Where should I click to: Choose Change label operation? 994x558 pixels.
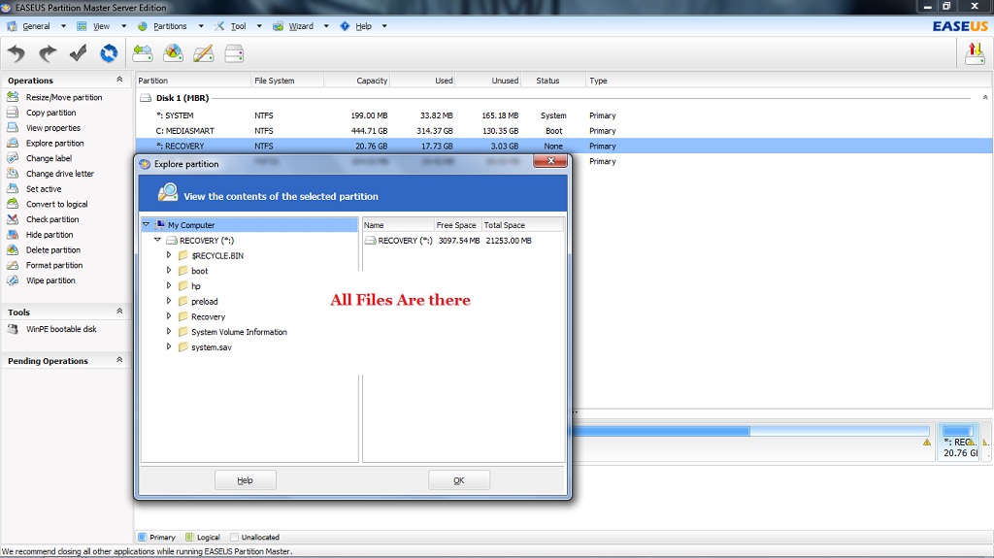(x=49, y=158)
